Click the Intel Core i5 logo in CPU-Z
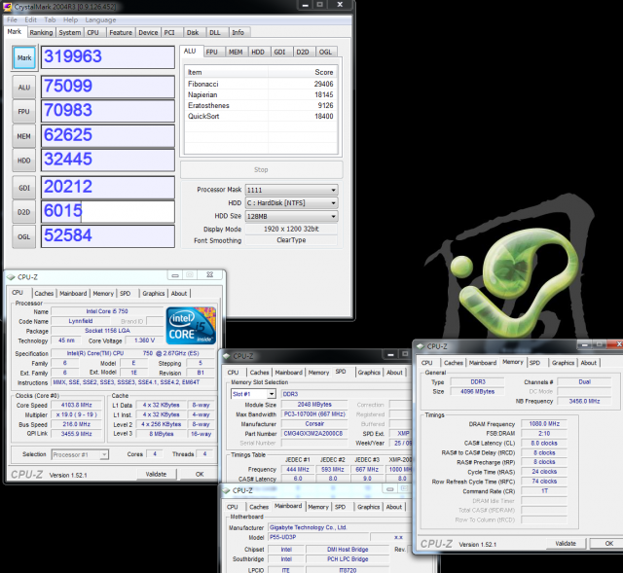 click(191, 325)
